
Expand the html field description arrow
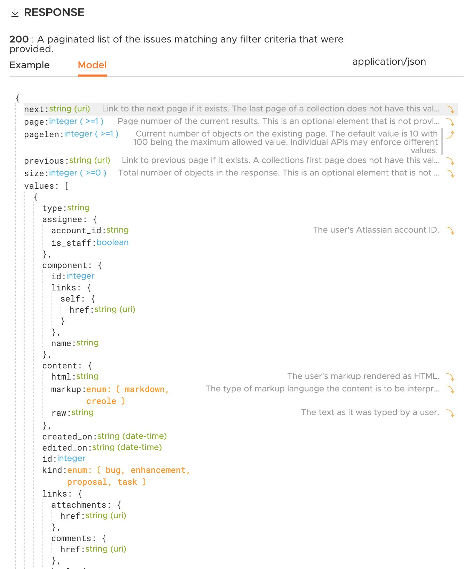tap(450, 377)
